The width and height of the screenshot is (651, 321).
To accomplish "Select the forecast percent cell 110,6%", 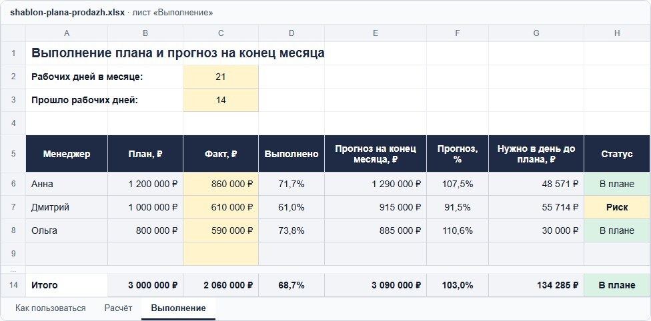I will (x=458, y=230).
